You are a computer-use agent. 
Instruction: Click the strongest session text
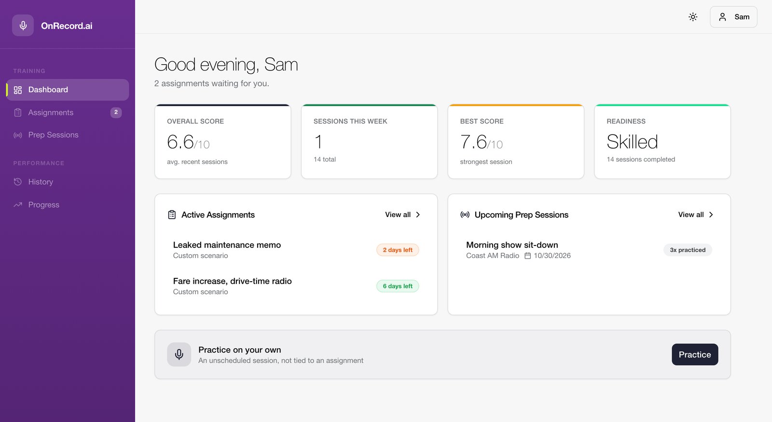tap(486, 162)
